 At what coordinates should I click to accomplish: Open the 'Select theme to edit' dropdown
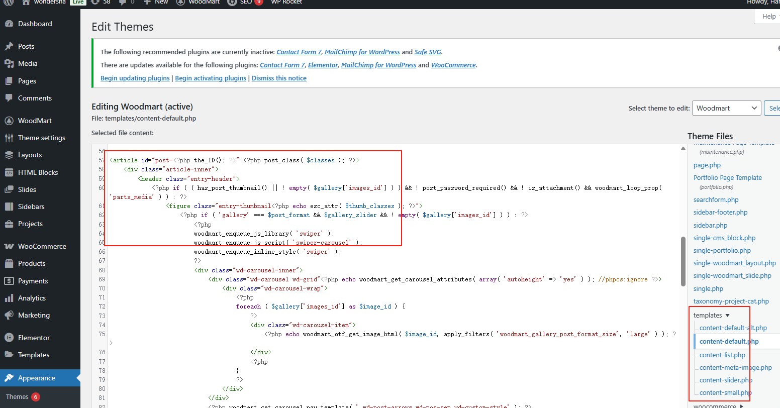click(x=726, y=108)
